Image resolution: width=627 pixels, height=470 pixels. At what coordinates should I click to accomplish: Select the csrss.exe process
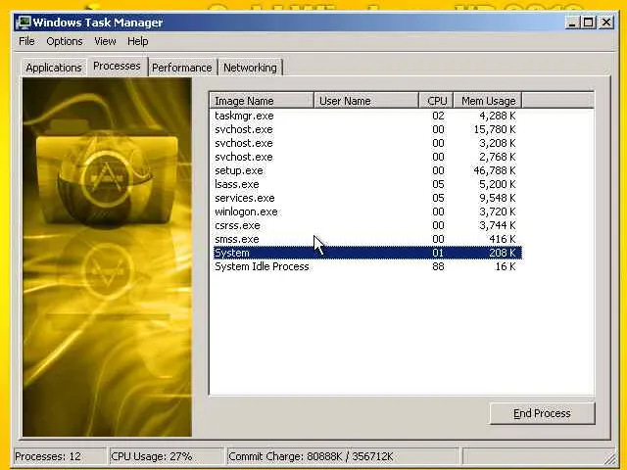367,225
